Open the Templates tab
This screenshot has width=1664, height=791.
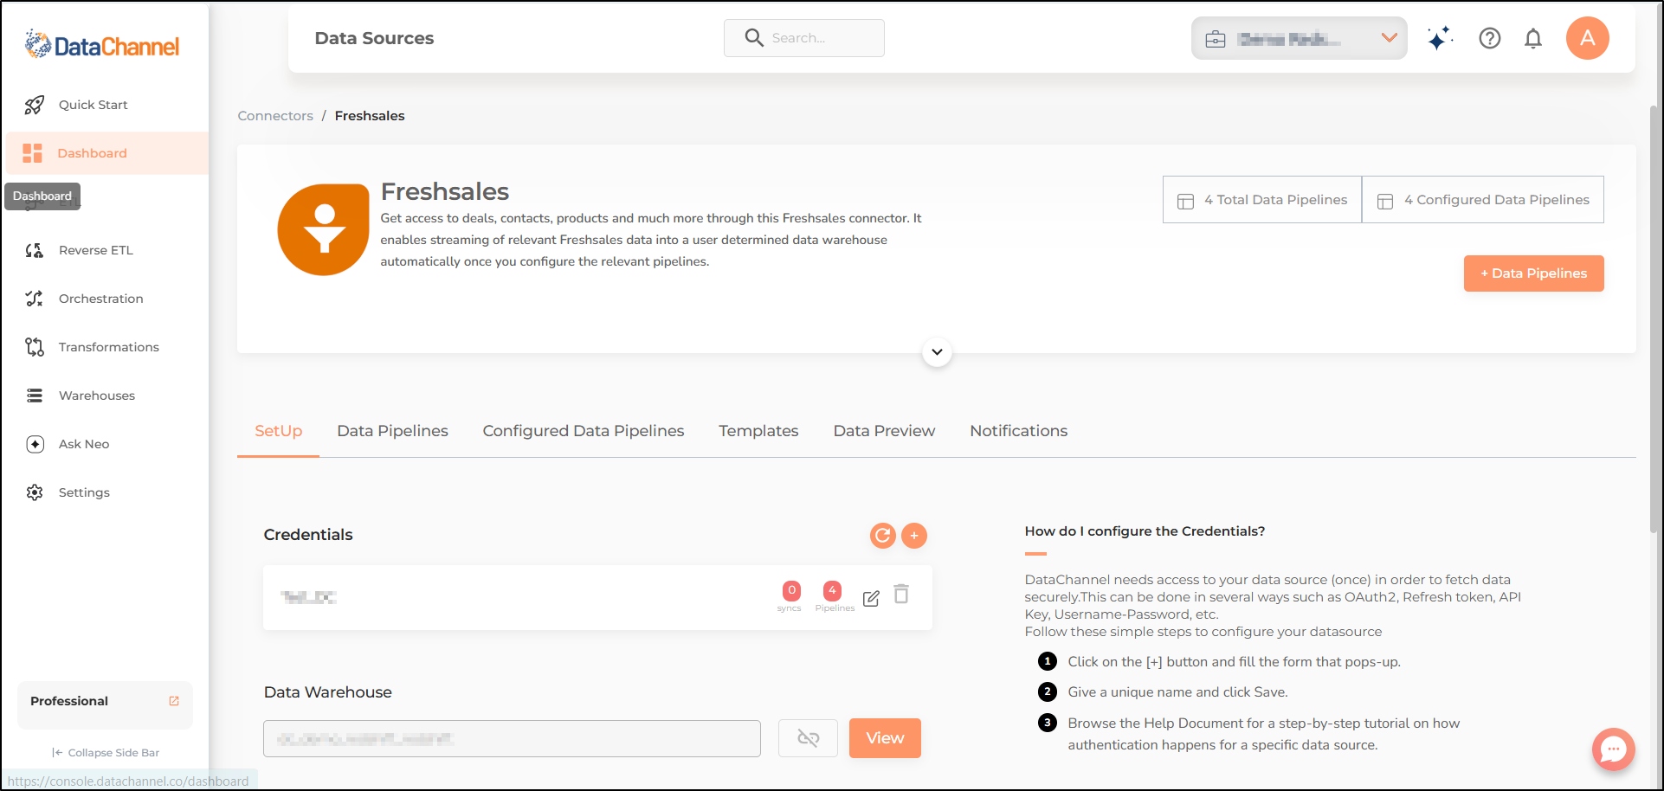(758, 431)
